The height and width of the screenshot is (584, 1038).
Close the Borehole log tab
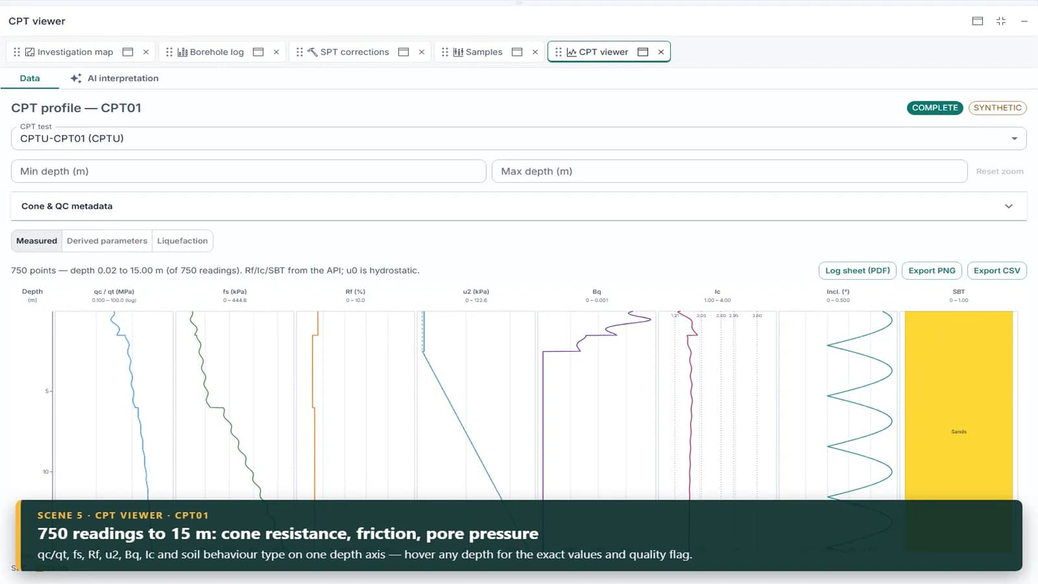click(x=276, y=52)
